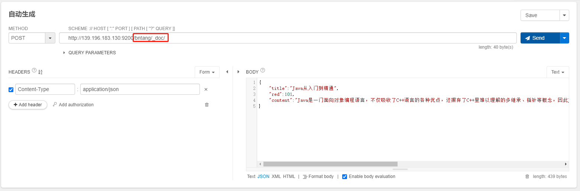Viewport: 580px width, 191px height.
Task: Open the Save button dropdown arrow
Action: coord(564,15)
